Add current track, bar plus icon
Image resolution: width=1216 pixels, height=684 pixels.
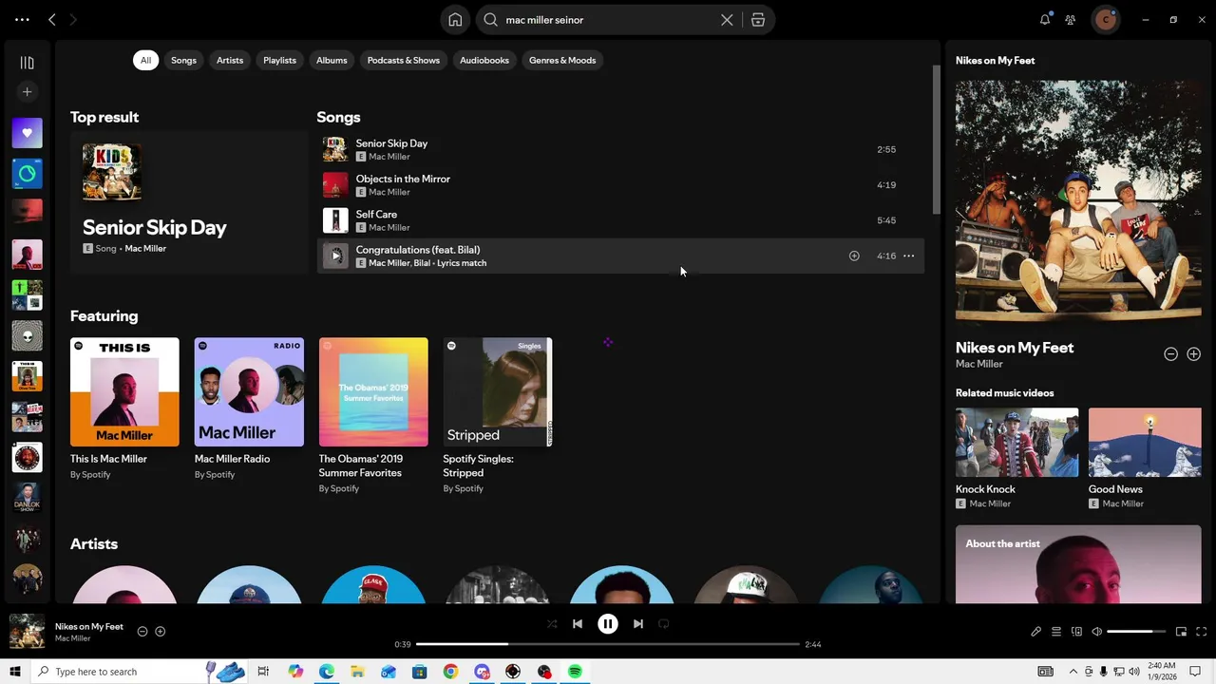click(x=161, y=632)
